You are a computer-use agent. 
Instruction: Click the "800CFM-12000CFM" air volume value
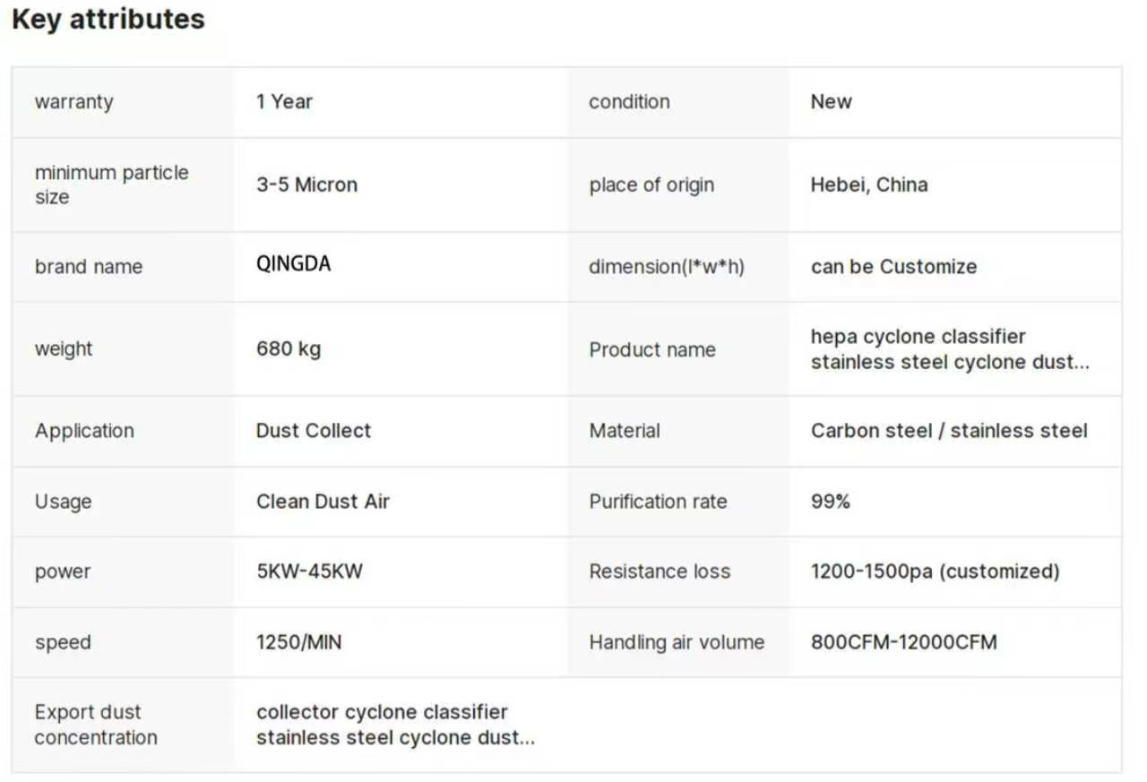click(x=903, y=642)
